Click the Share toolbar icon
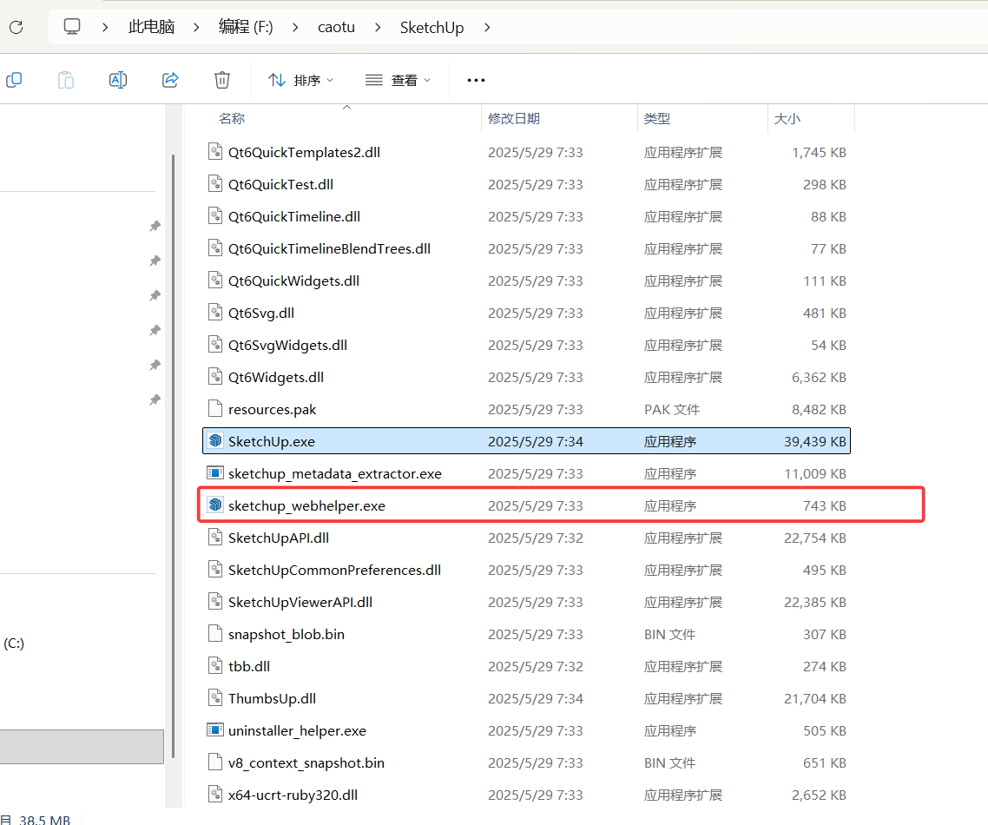The image size is (988, 825). (x=170, y=80)
